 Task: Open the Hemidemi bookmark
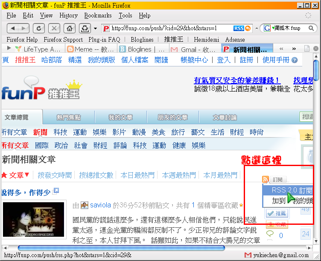coord(206,40)
